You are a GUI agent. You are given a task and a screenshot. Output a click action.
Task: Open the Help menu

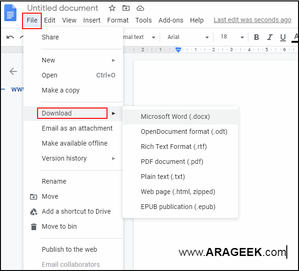[197, 20]
